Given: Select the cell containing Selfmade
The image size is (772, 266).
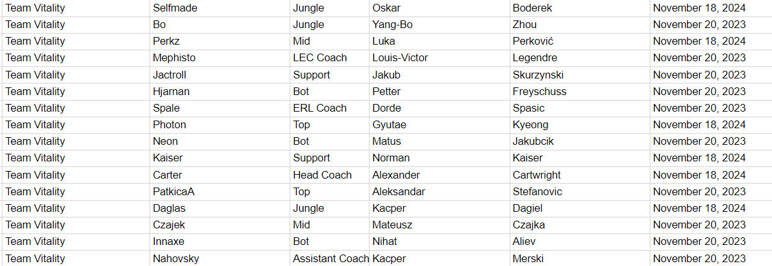Looking at the screenshot, I should click(219, 8).
